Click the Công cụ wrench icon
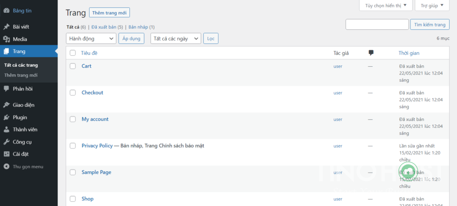 (x=6, y=142)
